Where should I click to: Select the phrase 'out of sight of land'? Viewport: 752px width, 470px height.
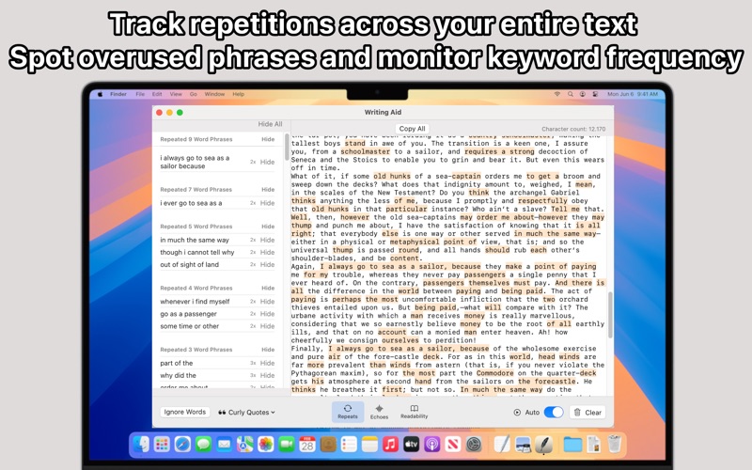click(x=189, y=265)
